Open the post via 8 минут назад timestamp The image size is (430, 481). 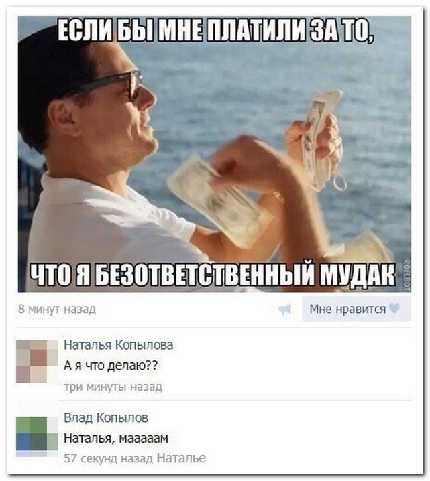[x=57, y=309]
